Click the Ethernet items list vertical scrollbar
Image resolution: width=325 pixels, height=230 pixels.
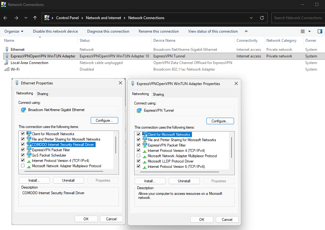[116, 144]
